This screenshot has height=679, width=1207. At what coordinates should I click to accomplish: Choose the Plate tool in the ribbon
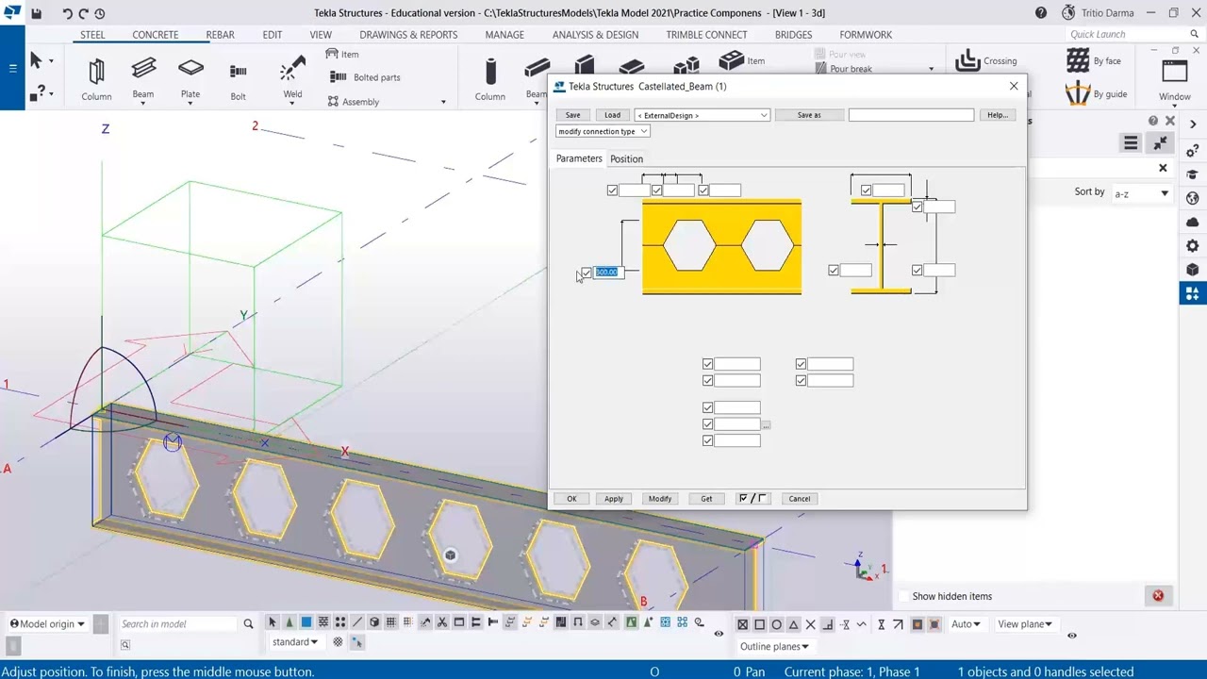click(x=190, y=79)
